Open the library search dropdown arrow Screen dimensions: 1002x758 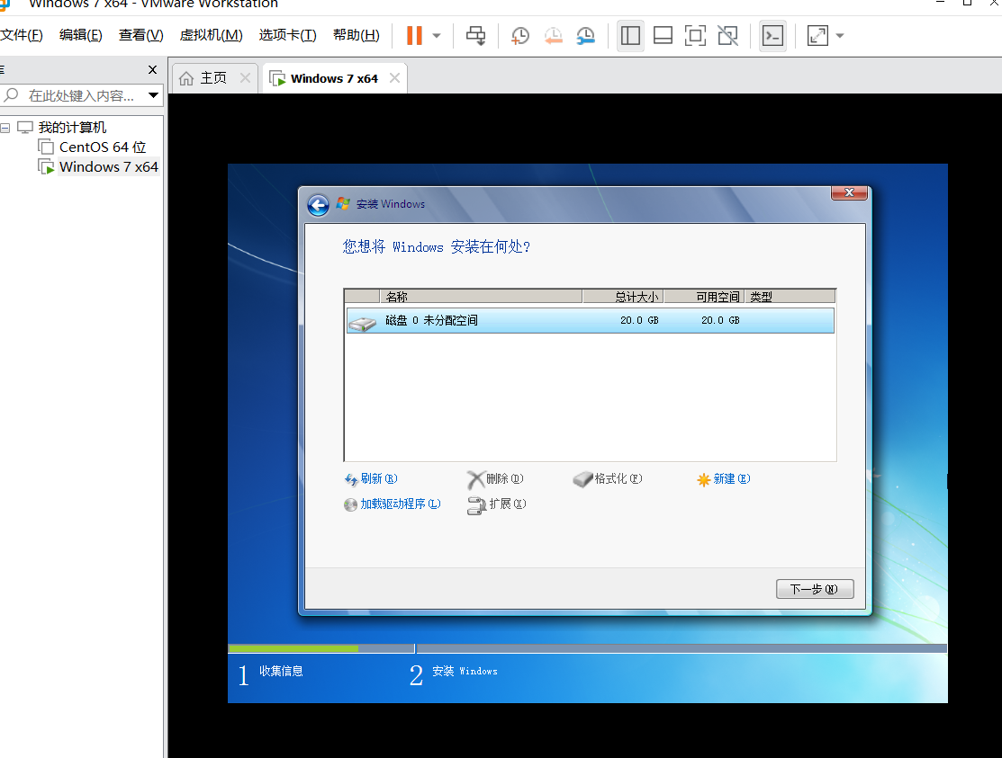[153, 95]
